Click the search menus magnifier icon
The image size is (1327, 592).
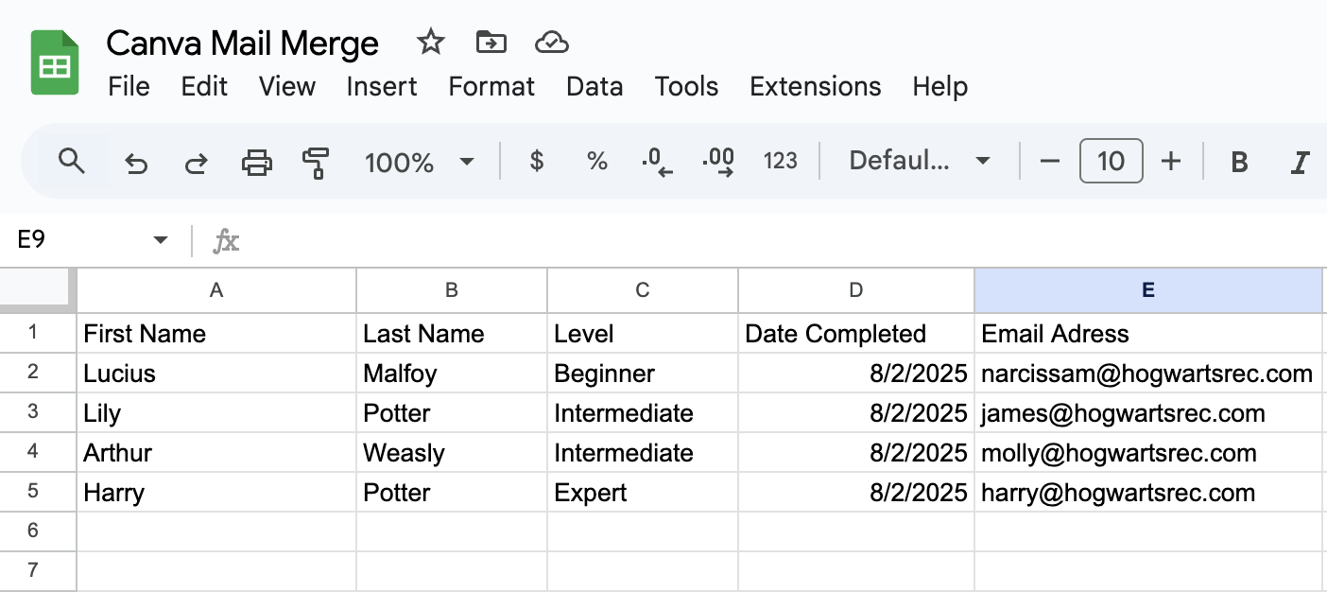(72, 162)
